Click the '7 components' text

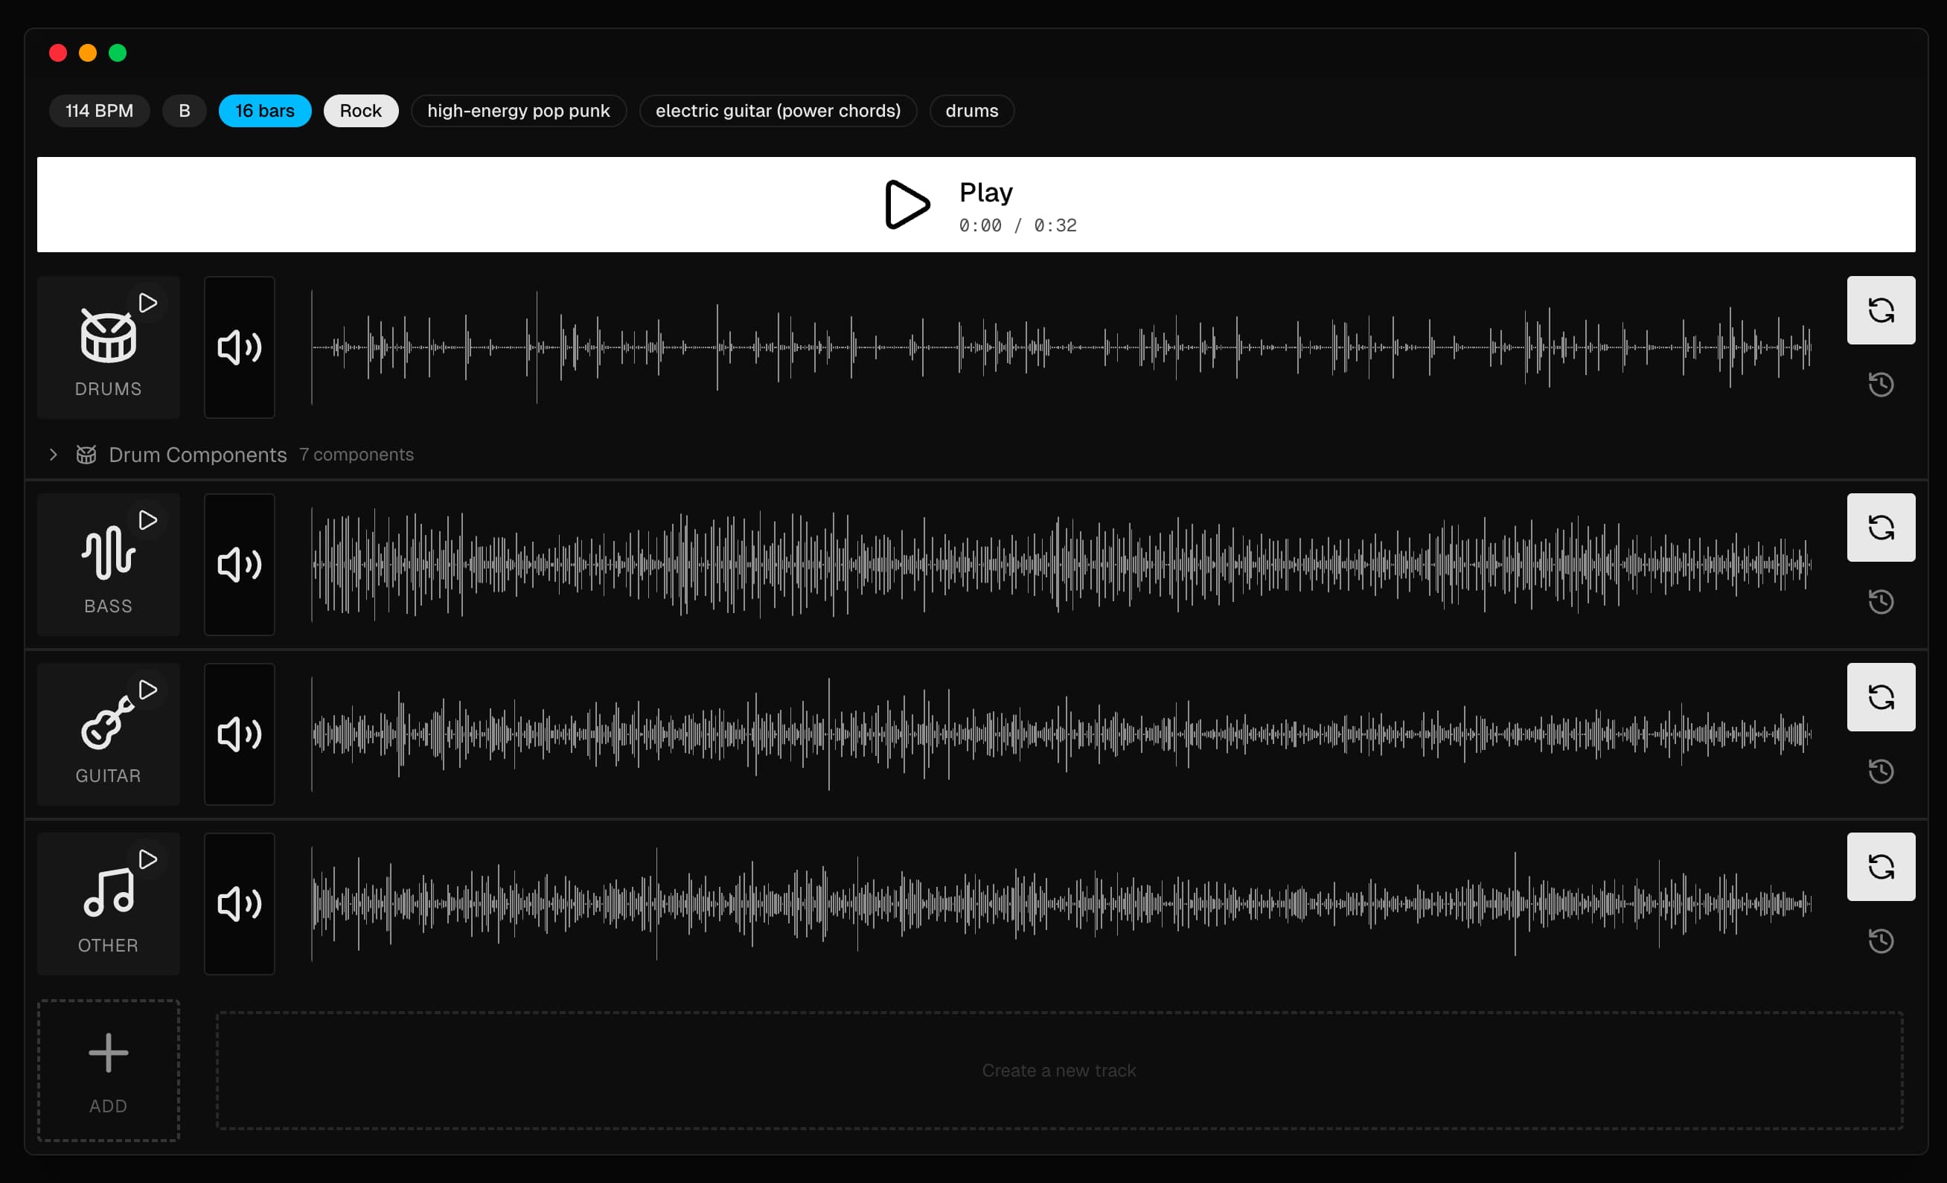[x=357, y=455]
